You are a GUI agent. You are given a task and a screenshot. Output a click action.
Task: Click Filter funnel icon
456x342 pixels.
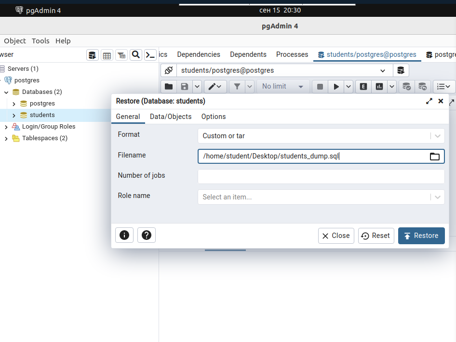(x=237, y=87)
